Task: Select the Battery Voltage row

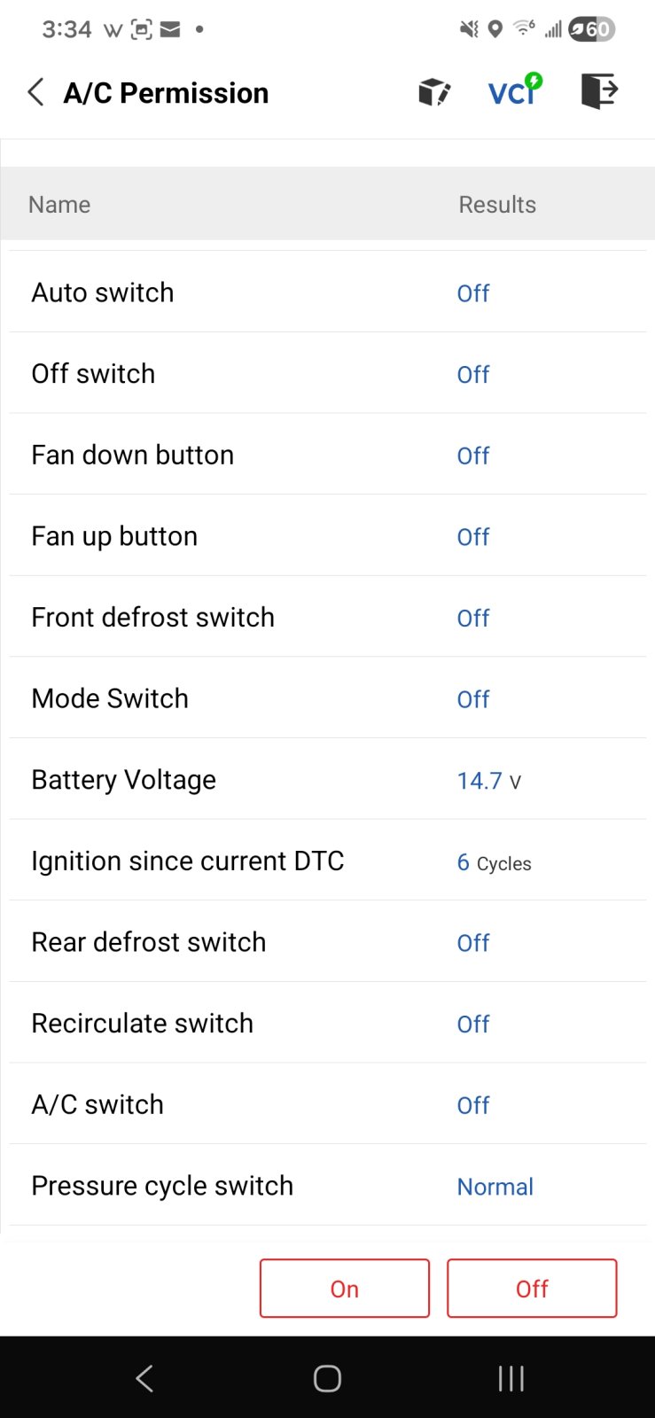Action: click(x=327, y=779)
